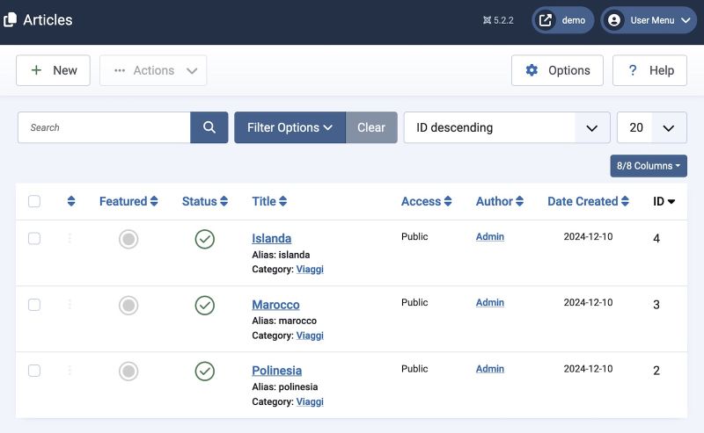The image size is (704, 433).
Task: Open the Marocco article link
Action: [x=275, y=305]
